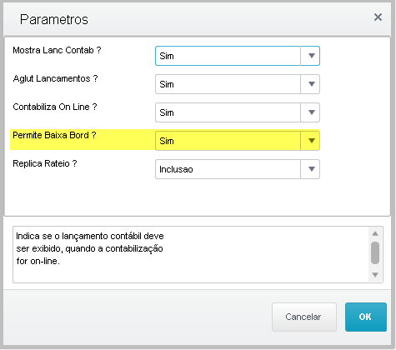Viewport: 396px width, 350px height.
Task: Click the Cancelar button
Action: (x=304, y=317)
